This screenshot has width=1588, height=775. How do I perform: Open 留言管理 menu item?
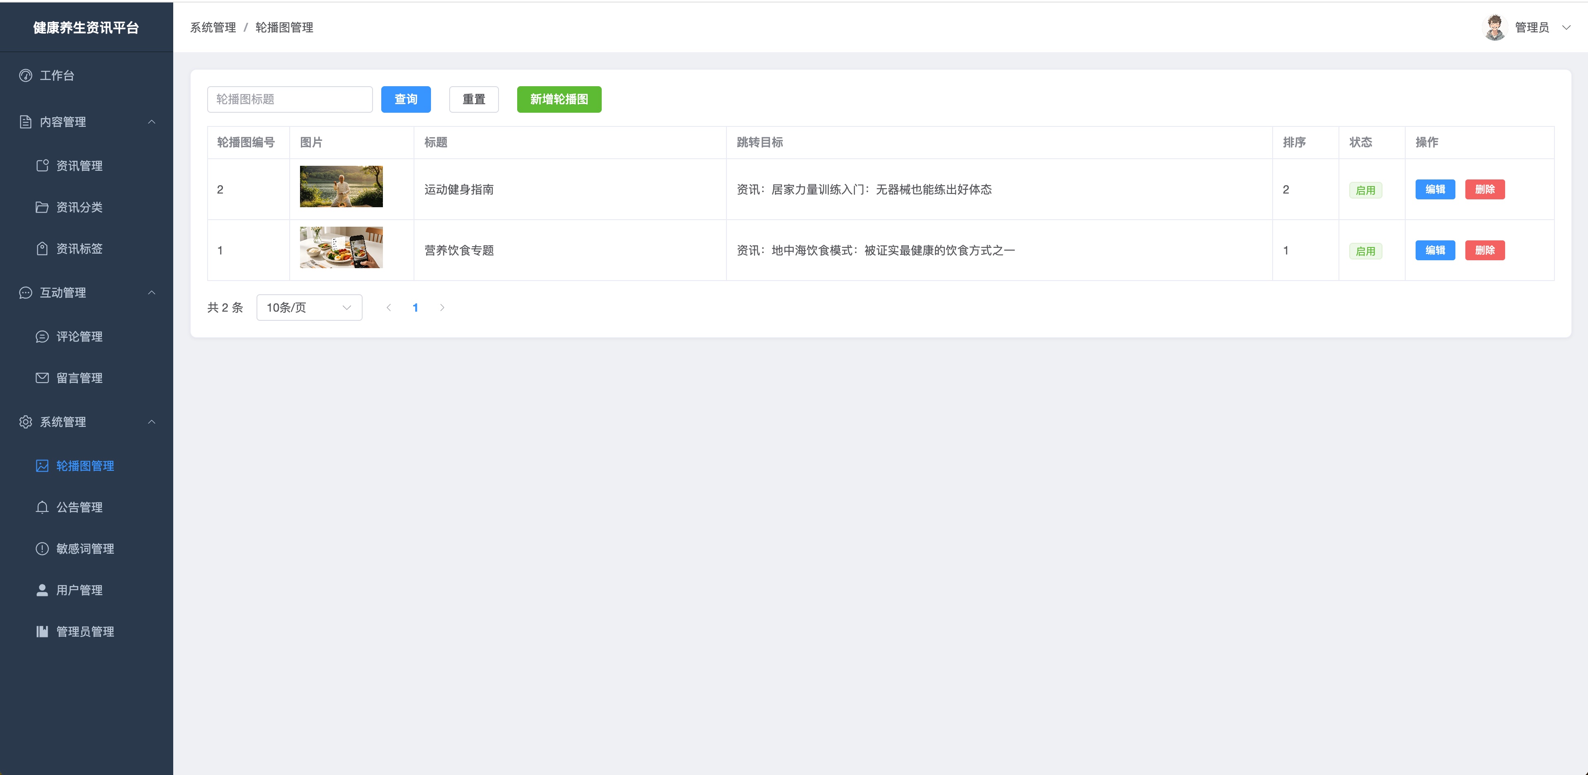tap(86, 378)
